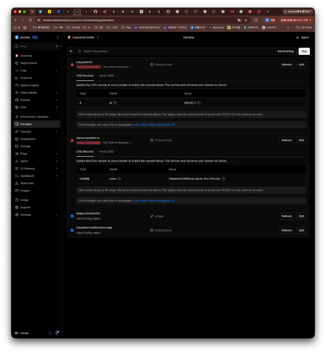Collapse DNS configuration for www.crazyshot.kr
The height and width of the screenshot is (353, 326).
117,143
